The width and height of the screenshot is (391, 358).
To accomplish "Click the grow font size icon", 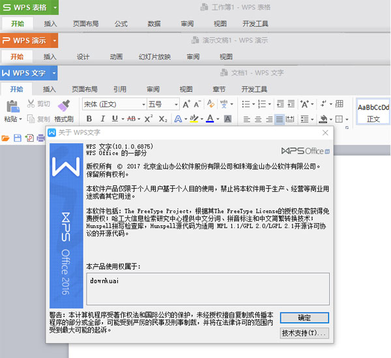I will tap(186, 104).
